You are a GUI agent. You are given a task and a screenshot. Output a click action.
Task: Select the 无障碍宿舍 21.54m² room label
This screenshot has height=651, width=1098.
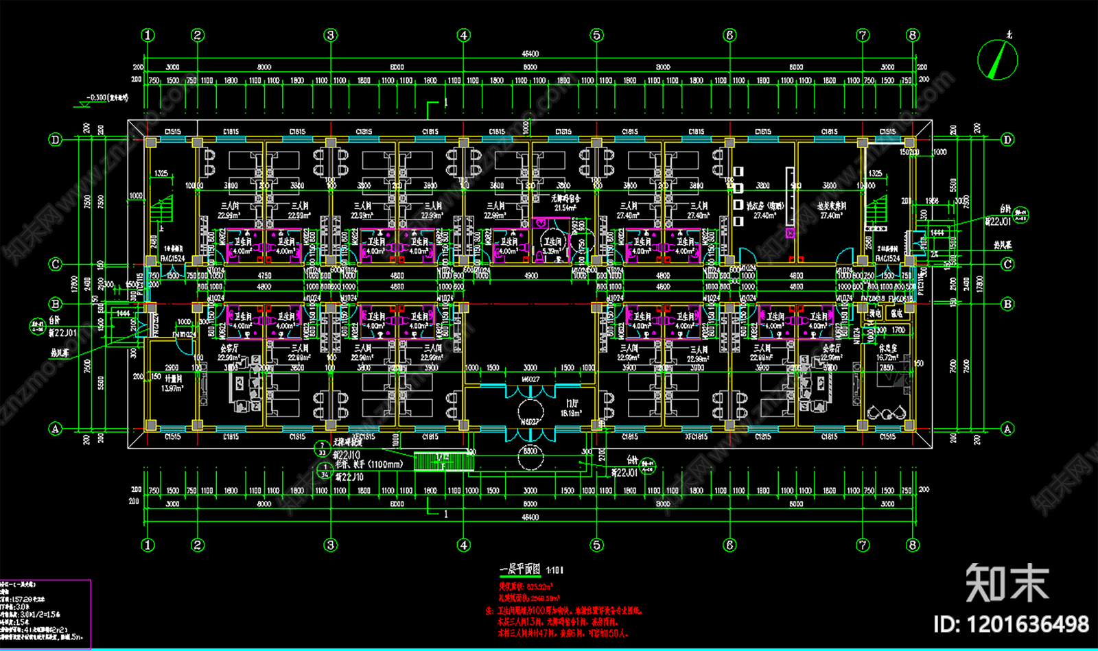coord(565,202)
